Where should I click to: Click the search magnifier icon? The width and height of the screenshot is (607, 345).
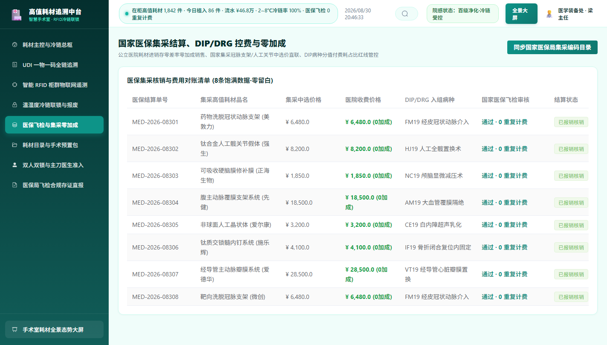[405, 14]
